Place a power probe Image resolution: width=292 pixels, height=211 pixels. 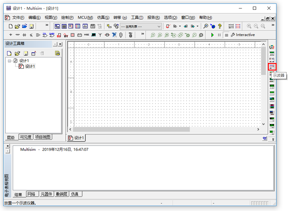point(167,35)
